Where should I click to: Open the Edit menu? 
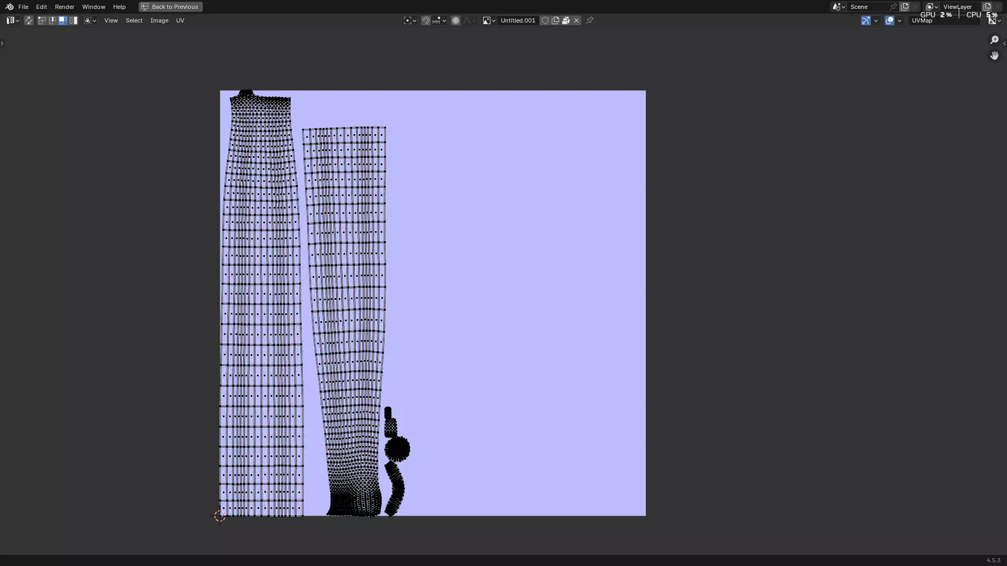click(41, 7)
